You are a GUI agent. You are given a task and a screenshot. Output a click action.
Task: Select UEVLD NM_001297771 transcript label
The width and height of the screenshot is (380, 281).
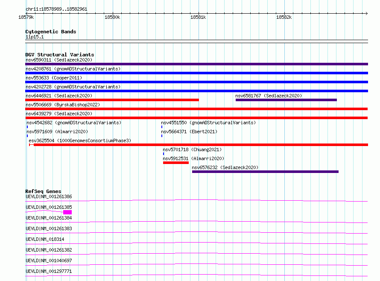pyautogui.click(x=49, y=271)
